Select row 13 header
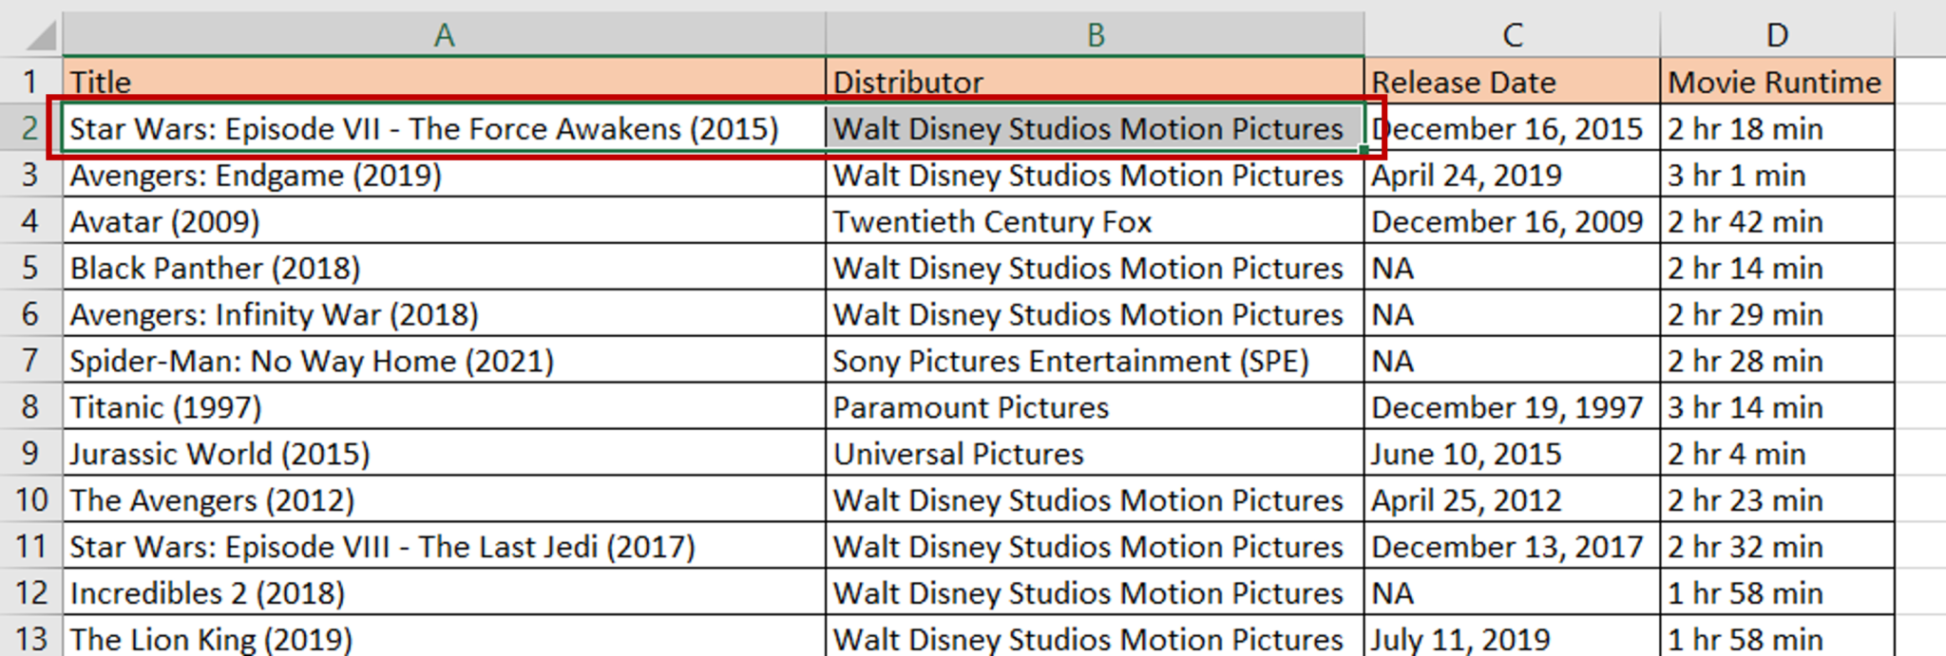This screenshot has width=1946, height=656. coord(30,639)
